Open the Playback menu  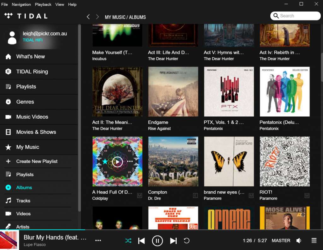click(x=43, y=4)
